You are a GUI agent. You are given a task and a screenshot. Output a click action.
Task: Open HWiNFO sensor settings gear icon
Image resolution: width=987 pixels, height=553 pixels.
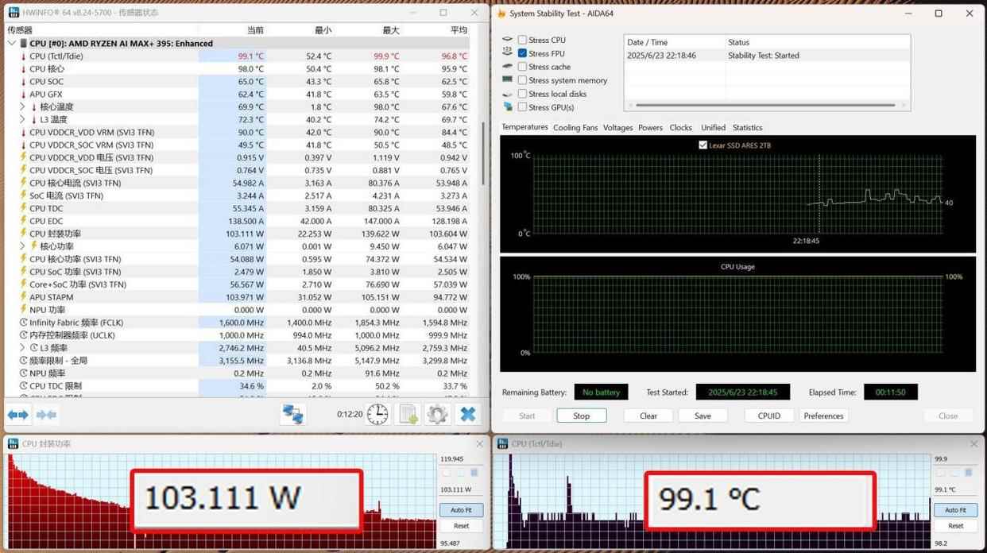click(437, 414)
